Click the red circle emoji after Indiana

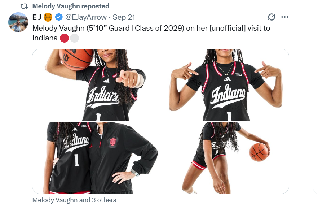(64, 38)
